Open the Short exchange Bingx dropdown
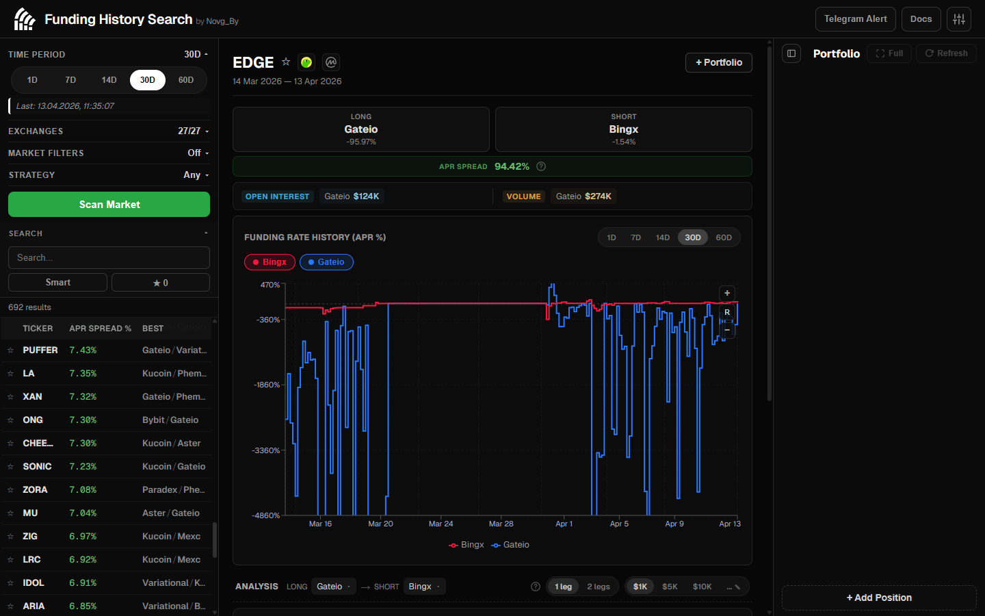This screenshot has width=985, height=616. [424, 587]
